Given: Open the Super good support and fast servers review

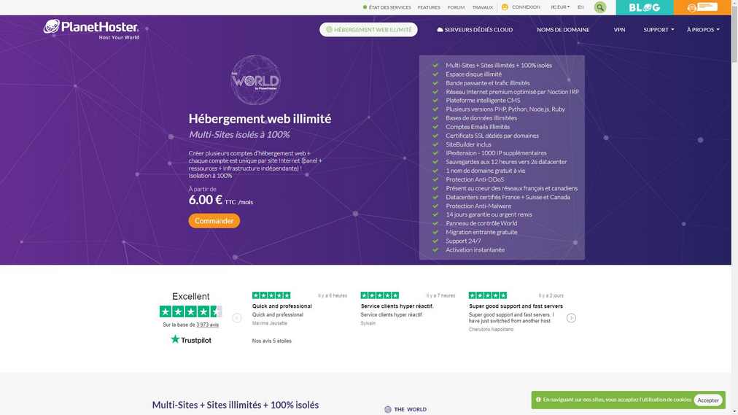Looking at the screenshot, I should [516, 306].
